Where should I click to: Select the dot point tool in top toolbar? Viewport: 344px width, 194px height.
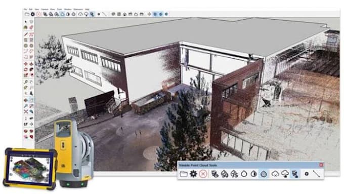(99, 14)
